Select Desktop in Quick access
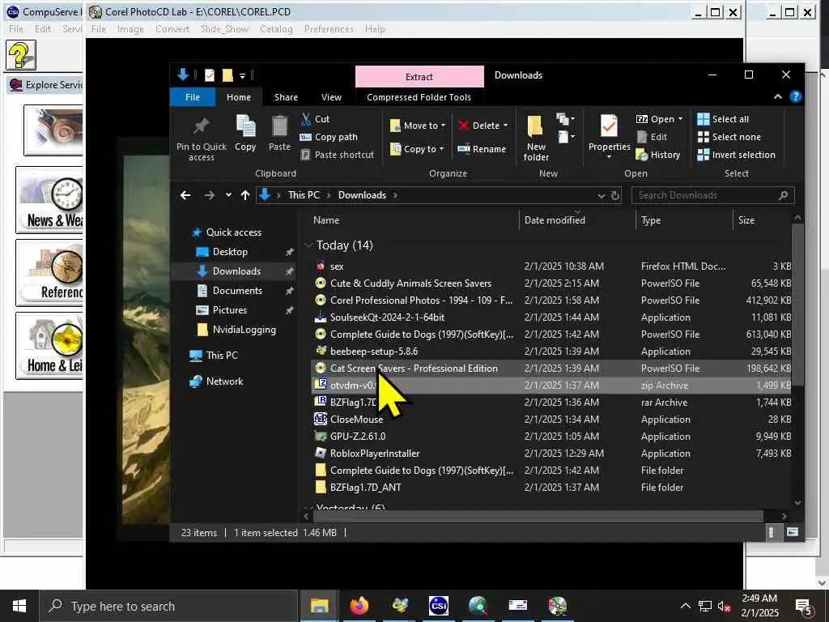 [x=229, y=252]
